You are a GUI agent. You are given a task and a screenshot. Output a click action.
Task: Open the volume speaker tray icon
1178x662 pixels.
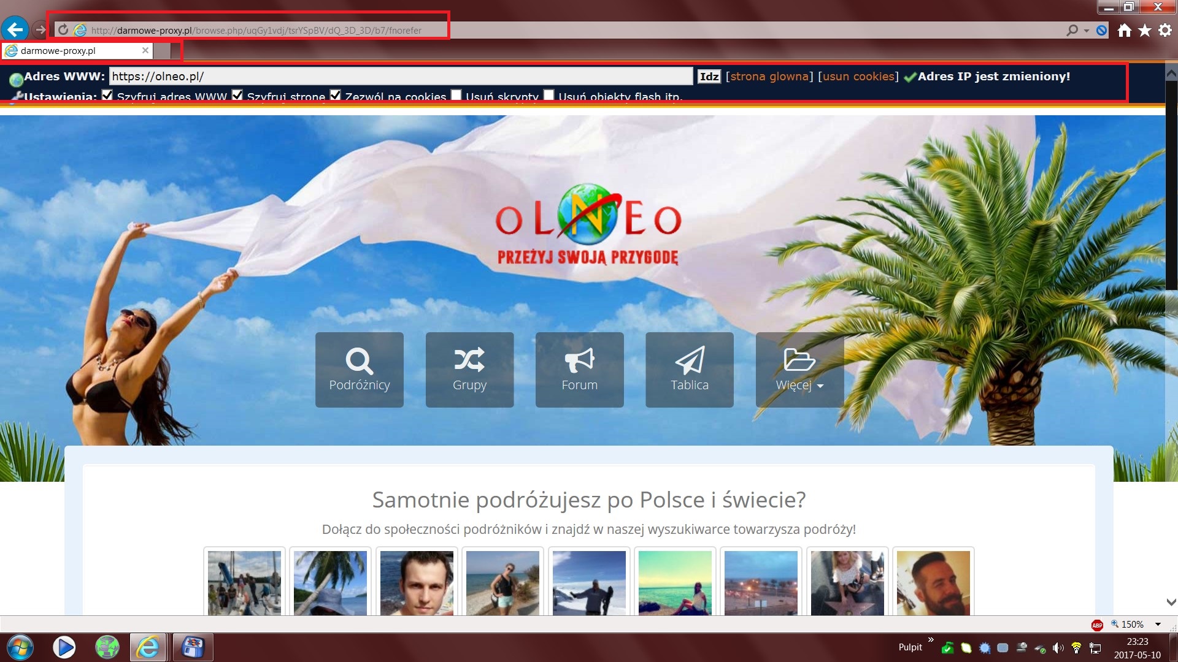(1058, 648)
